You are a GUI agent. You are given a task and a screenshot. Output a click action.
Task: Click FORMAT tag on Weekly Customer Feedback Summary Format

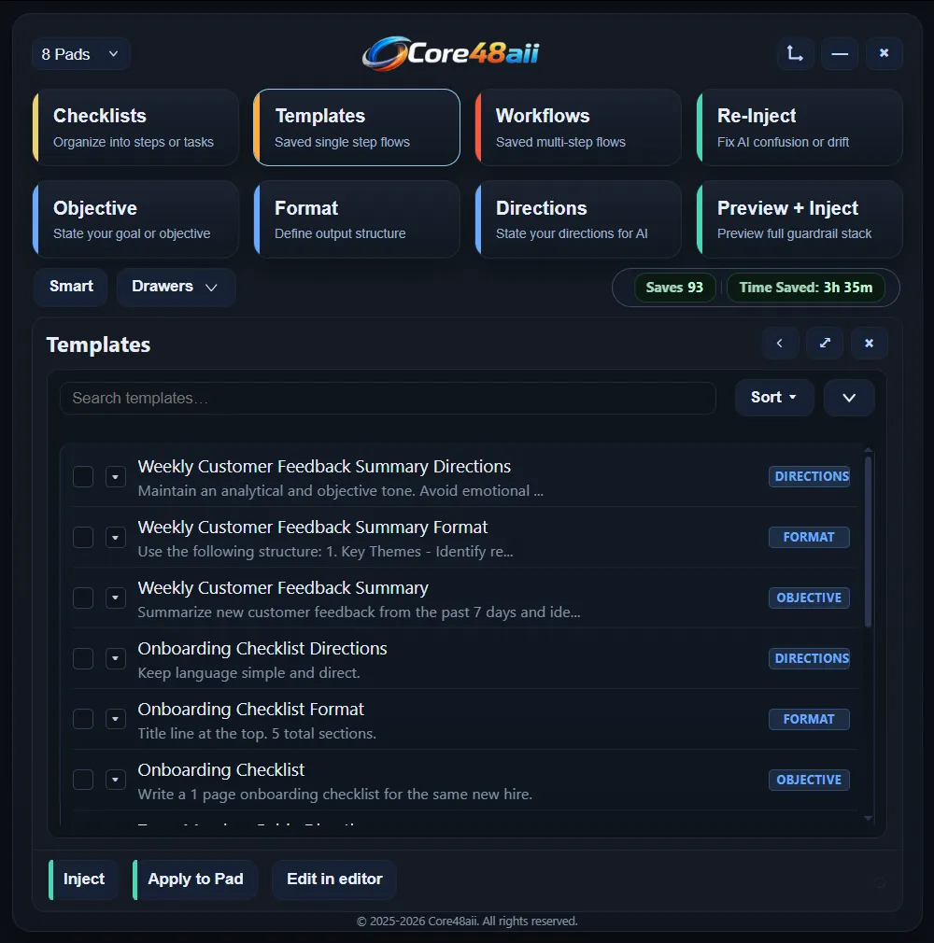pos(810,537)
